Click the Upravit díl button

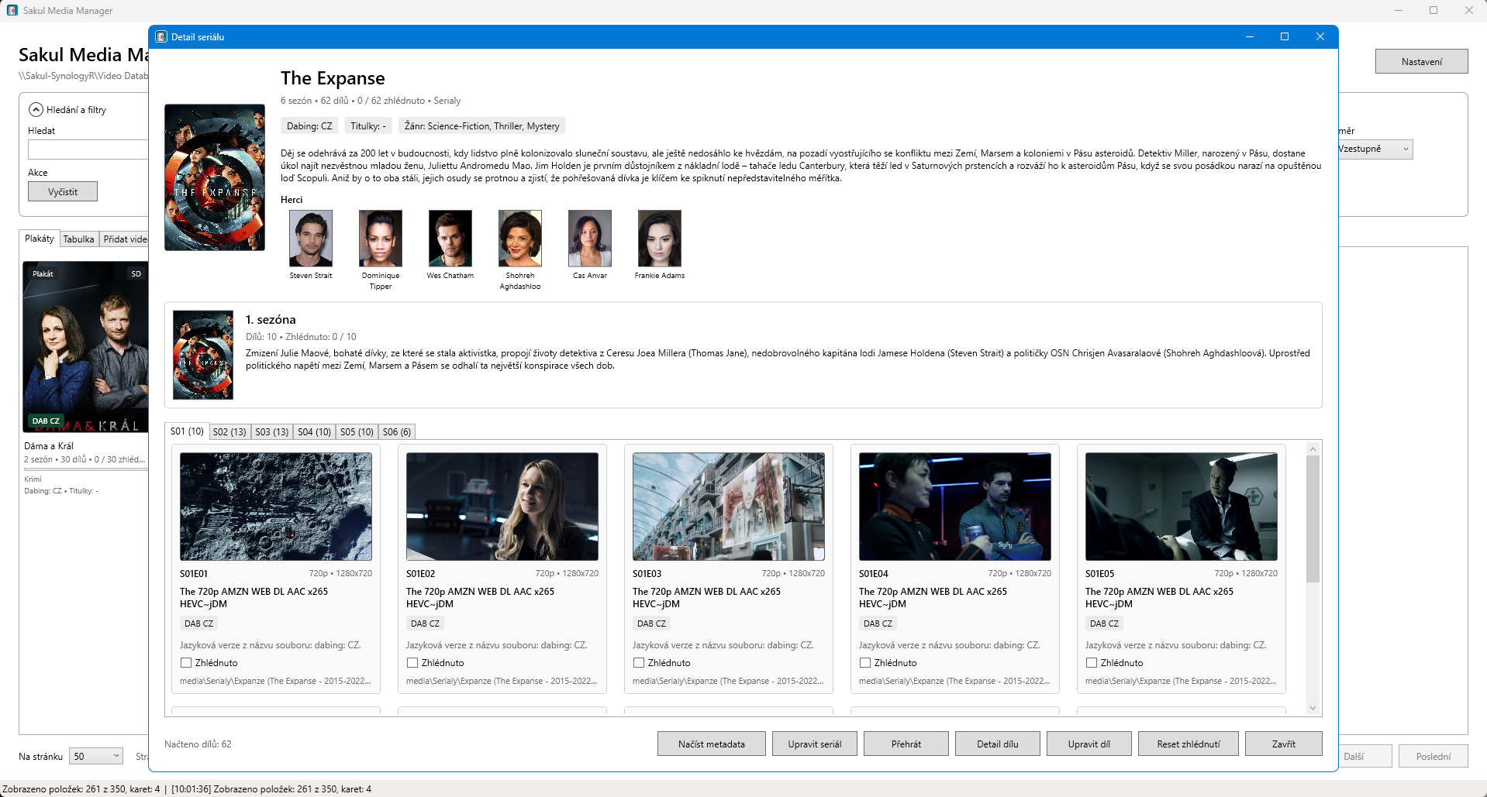point(1089,744)
